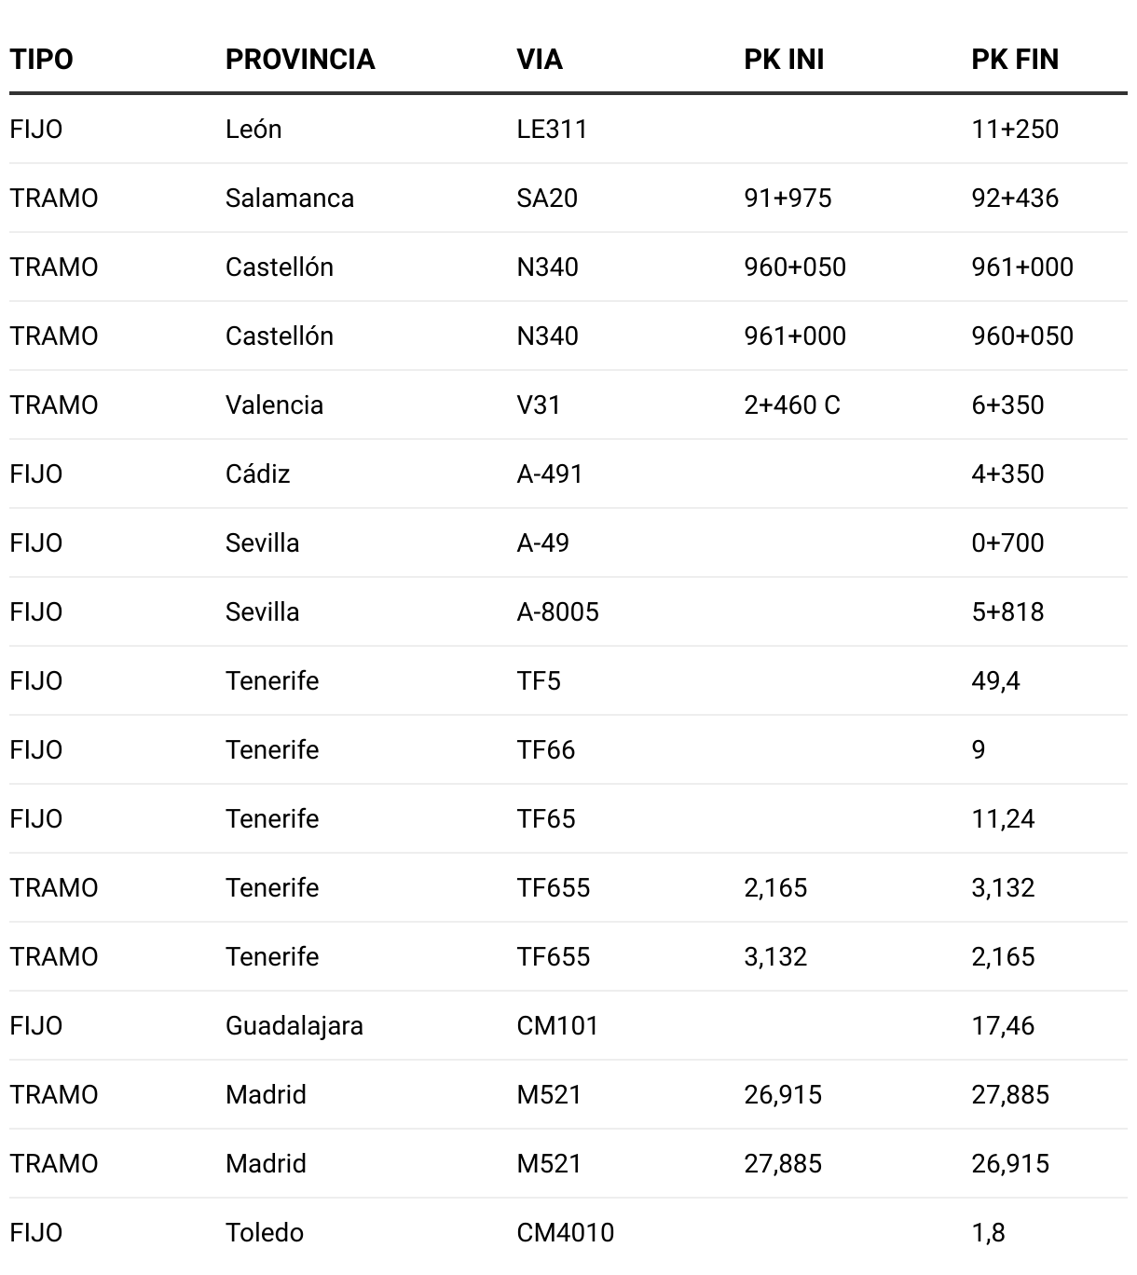Click the TF66 road cell
Viewport: 1137px width, 1275px height.
tap(546, 749)
